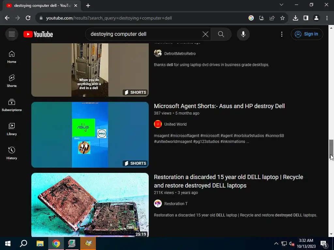
Task: Click '211K views • 3 years ago' text
Action: [x=176, y=193]
